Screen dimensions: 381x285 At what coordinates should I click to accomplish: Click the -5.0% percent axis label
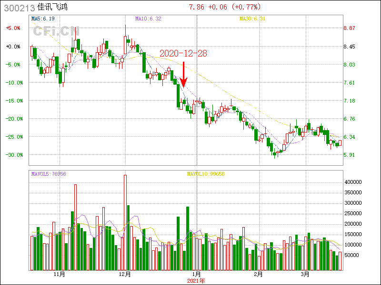[x=13, y=65]
